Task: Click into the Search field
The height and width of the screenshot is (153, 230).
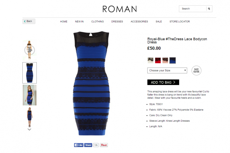Action: [193, 9]
